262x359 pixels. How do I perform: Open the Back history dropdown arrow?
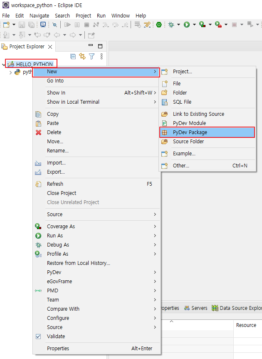pyautogui.click(x=64, y=35)
